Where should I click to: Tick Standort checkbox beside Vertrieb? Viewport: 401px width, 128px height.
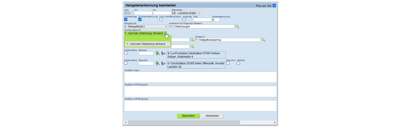click(228, 63)
